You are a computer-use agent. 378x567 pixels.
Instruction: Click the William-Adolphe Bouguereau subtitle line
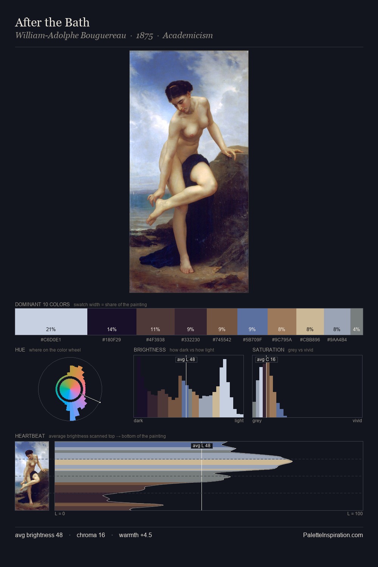(114, 36)
